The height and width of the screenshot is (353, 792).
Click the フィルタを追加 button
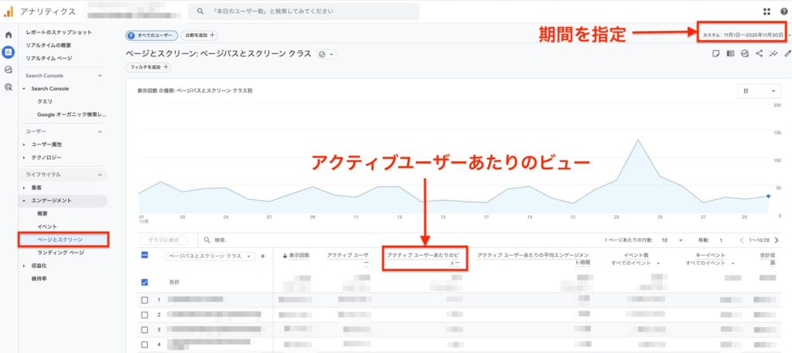tap(148, 67)
